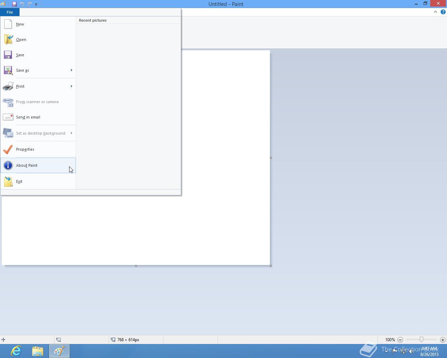Minimize the Paint window
The image size is (447, 358).
pyautogui.click(x=416, y=4)
